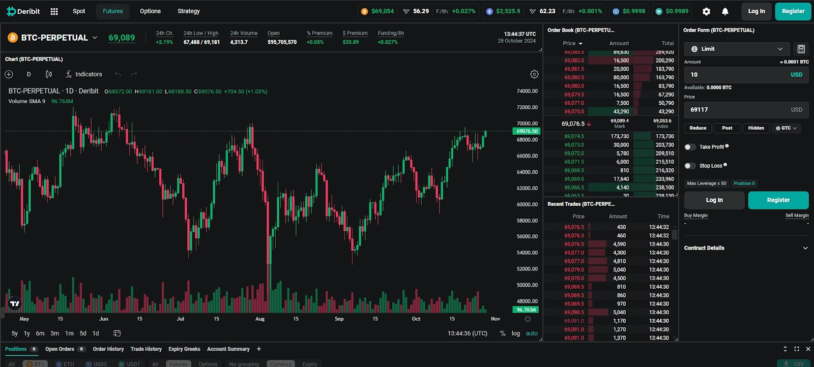The height and width of the screenshot is (367, 814).
Task: Click Register in the order form
Action: tap(778, 200)
